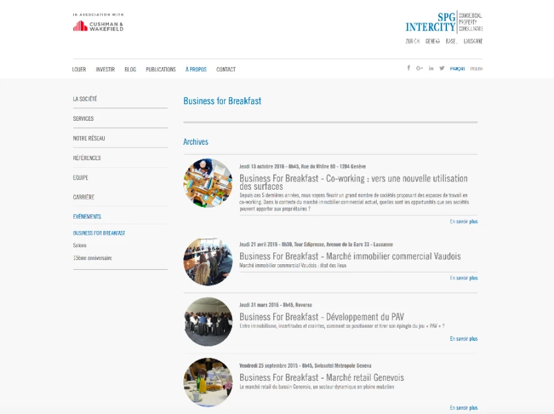Select Salons sidebar sub-item
This screenshot has width=554, height=414.
[x=79, y=245]
